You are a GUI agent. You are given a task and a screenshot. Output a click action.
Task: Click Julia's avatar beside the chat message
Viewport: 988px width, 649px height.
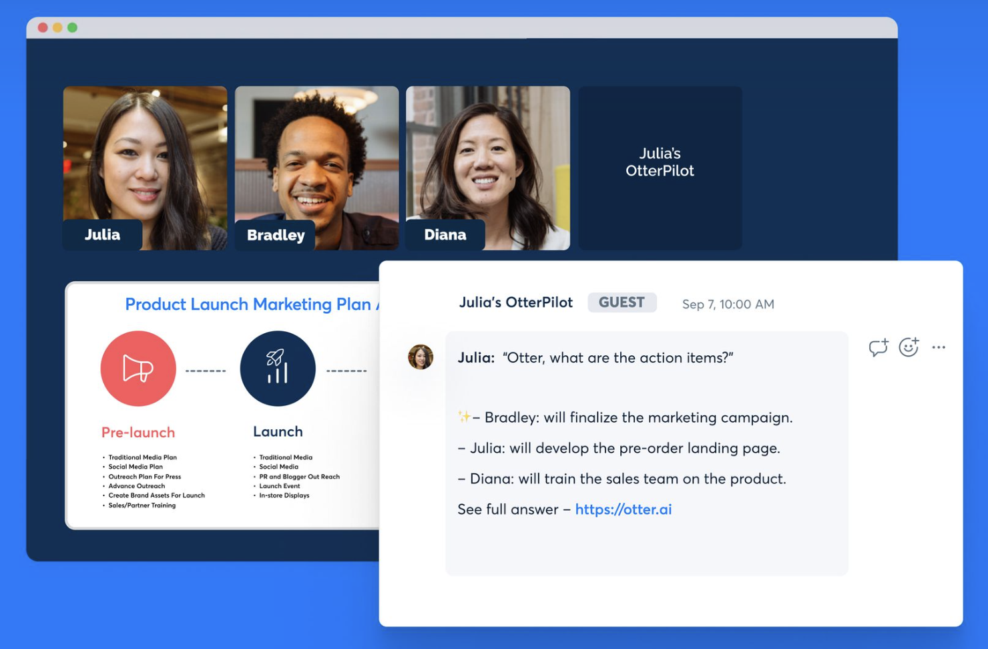coord(421,357)
